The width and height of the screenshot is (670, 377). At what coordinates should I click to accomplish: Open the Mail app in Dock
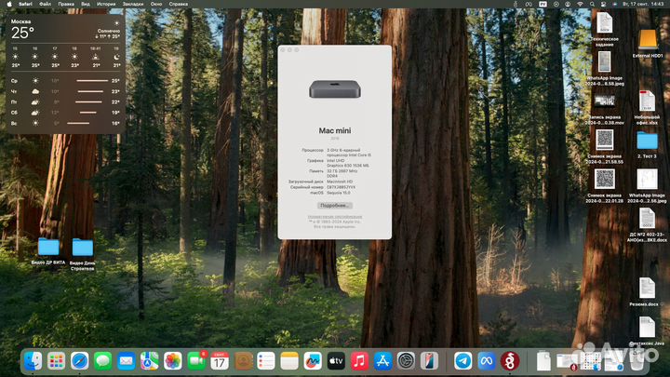[126, 361]
